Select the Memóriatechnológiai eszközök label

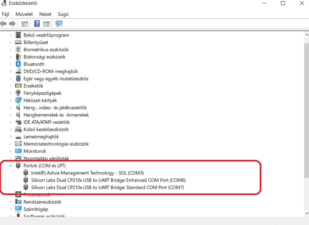coord(56,144)
